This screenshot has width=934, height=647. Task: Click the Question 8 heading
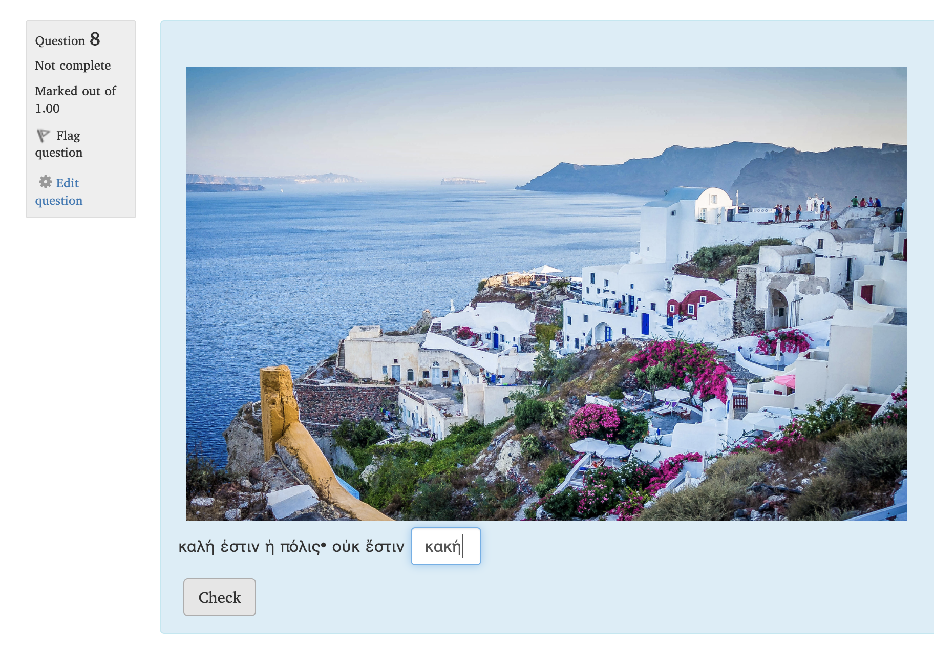click(x=68, y=40)
